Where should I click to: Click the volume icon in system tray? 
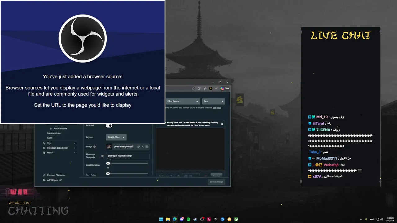(381, 219)
